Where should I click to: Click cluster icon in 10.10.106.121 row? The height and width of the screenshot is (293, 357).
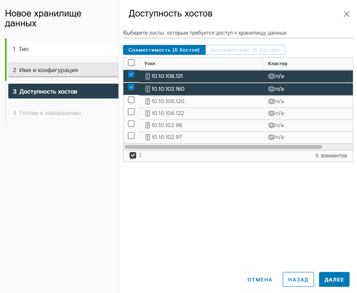click(x=272, y=76)
